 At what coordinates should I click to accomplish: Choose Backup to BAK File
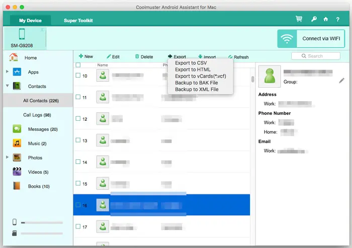(197, 83)
